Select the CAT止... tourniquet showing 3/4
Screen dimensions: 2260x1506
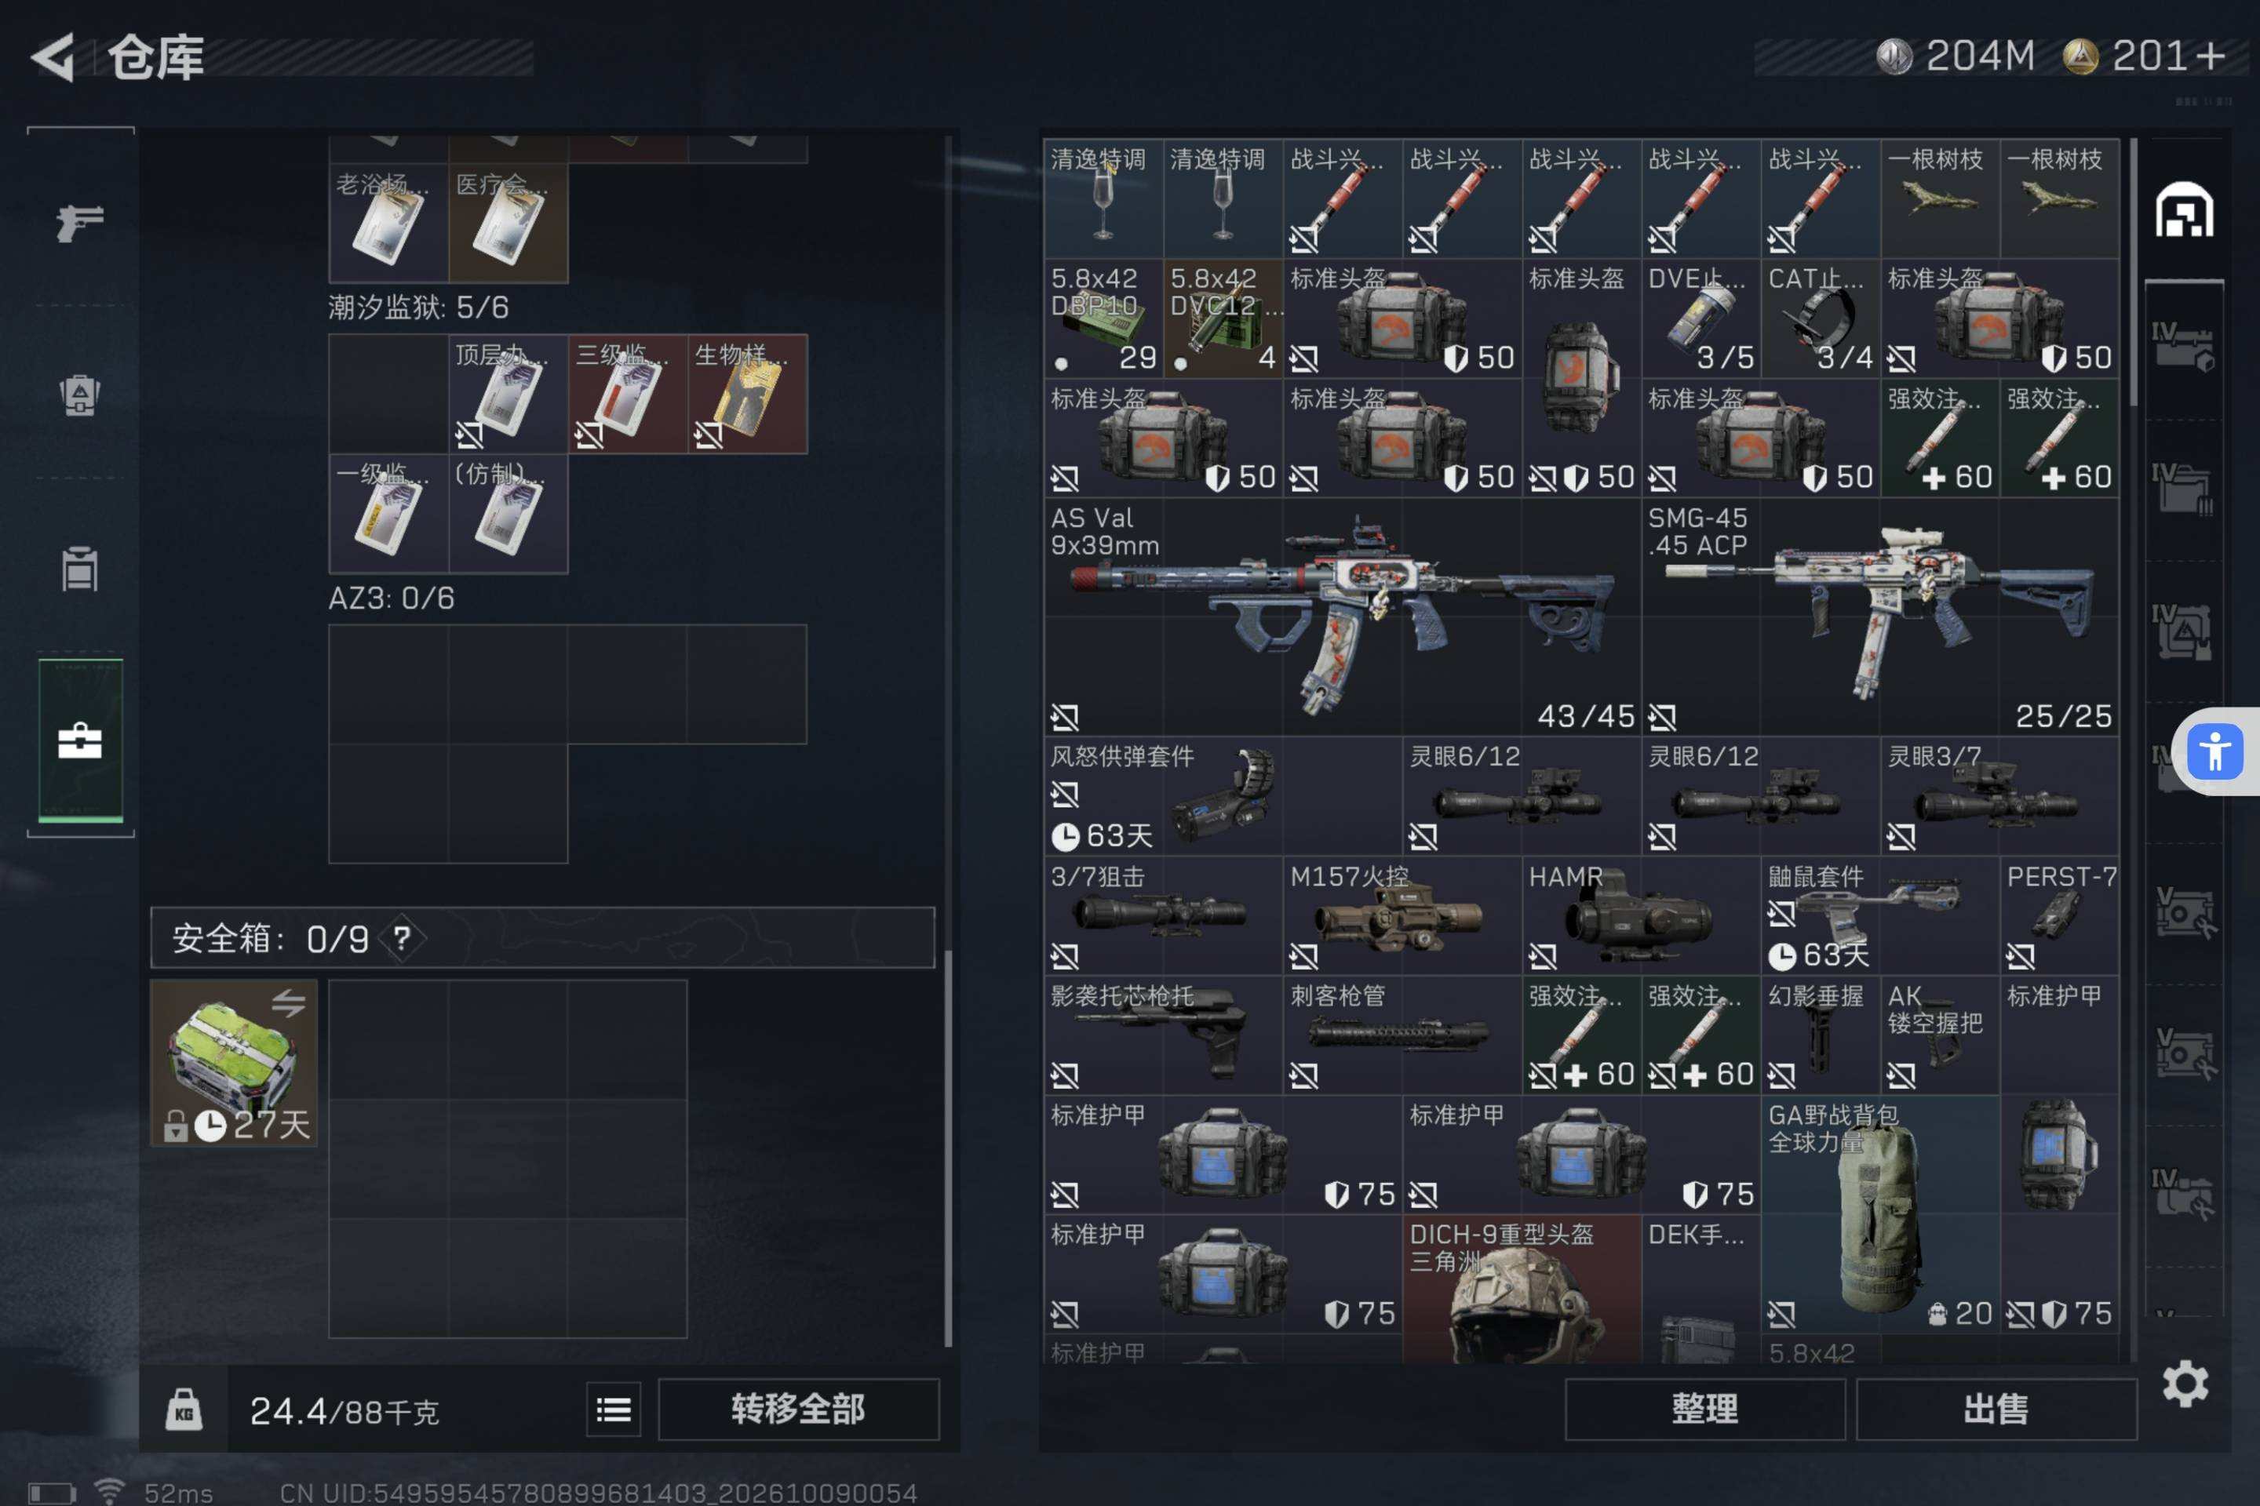1820,318
